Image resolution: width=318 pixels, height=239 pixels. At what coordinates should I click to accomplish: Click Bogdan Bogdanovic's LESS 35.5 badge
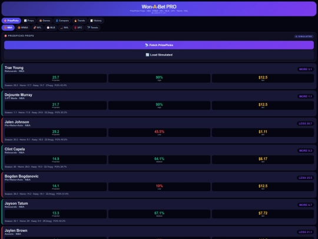coord(305,178)
